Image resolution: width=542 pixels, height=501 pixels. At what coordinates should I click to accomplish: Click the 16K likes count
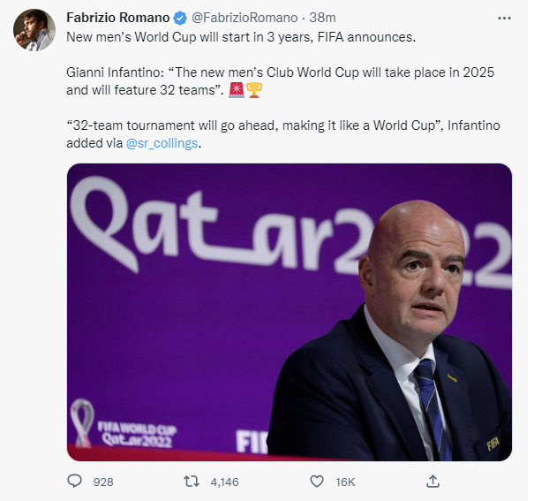click(345, 482)
